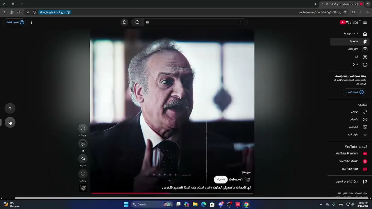
Task: Open Subscriptions in the sidebar
Action: 350,49
